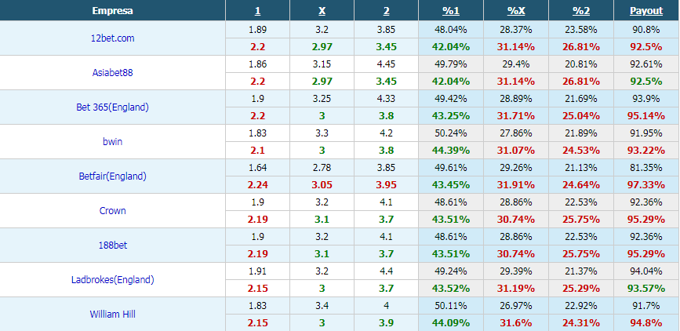The width and height of the screenshot is (680, 331).
Task: Select the 31.71% red value for Bet 365
Action: click(x=515, y=116)
